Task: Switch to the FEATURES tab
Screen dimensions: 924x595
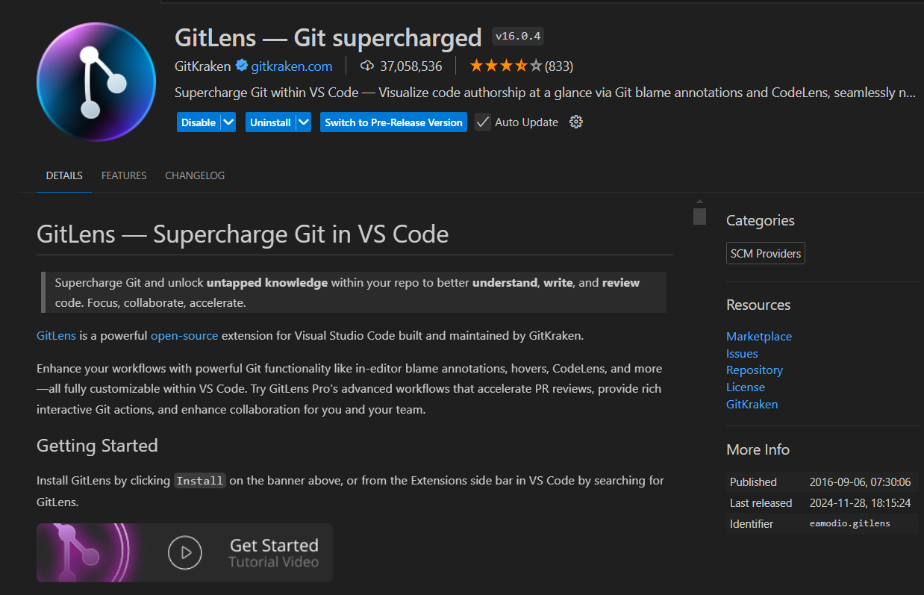Action: pos(124,175)
